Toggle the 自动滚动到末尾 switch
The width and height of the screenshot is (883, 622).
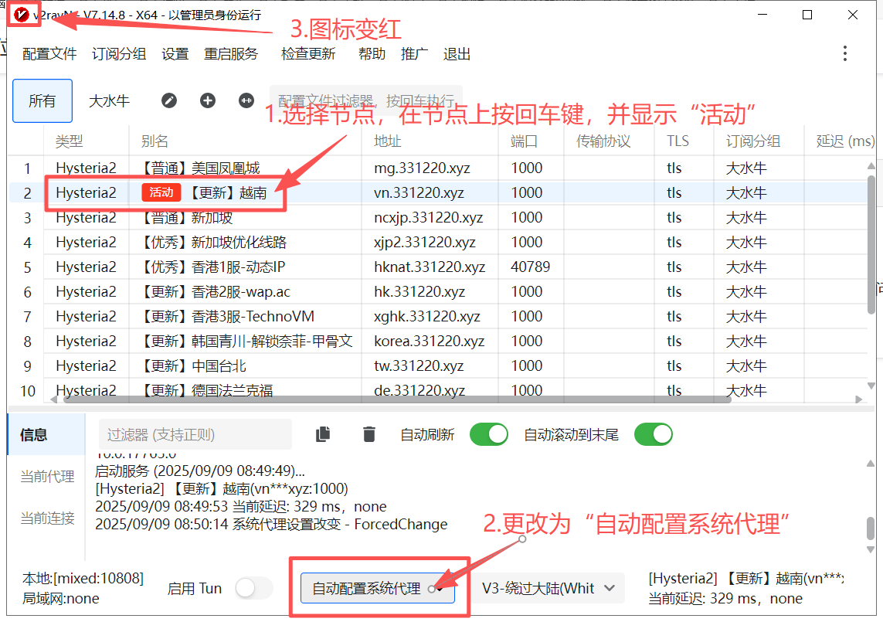click(x=653, y=434)
